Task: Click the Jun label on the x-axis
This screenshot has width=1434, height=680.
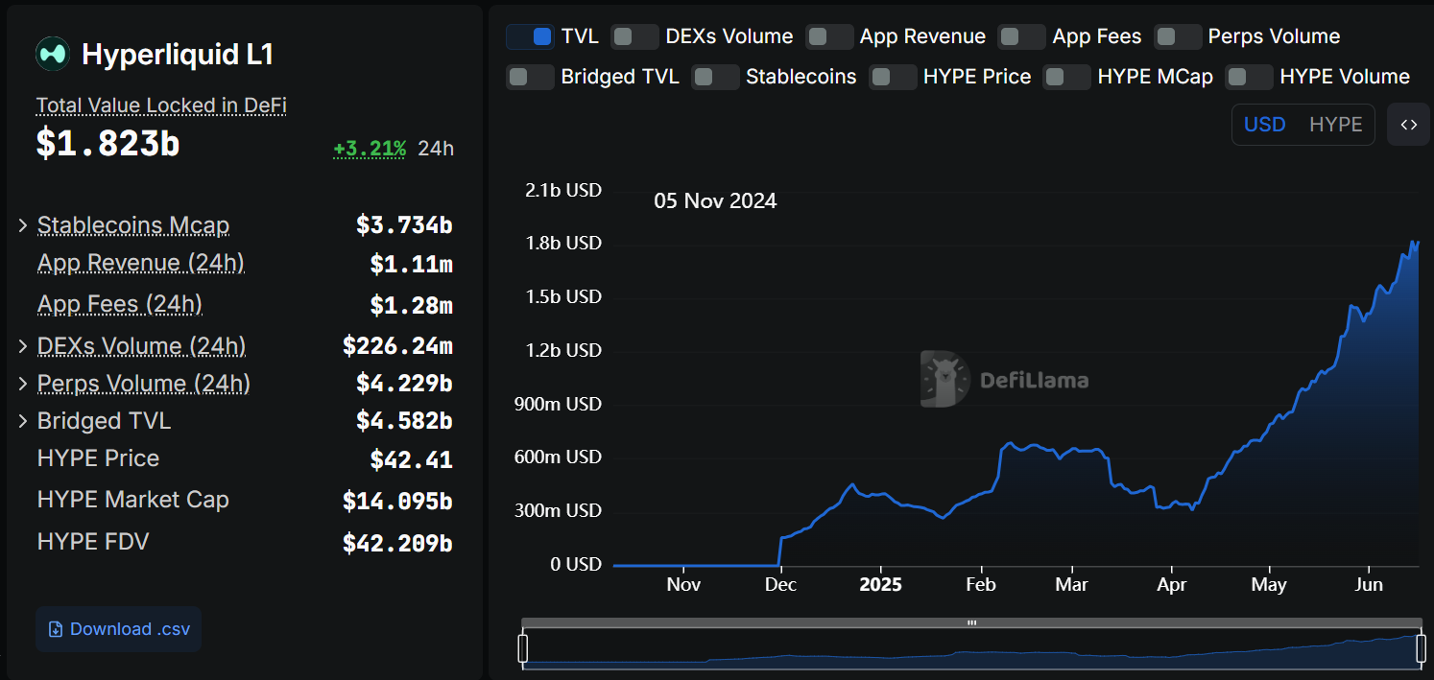Action: (x=1368, y=584)
